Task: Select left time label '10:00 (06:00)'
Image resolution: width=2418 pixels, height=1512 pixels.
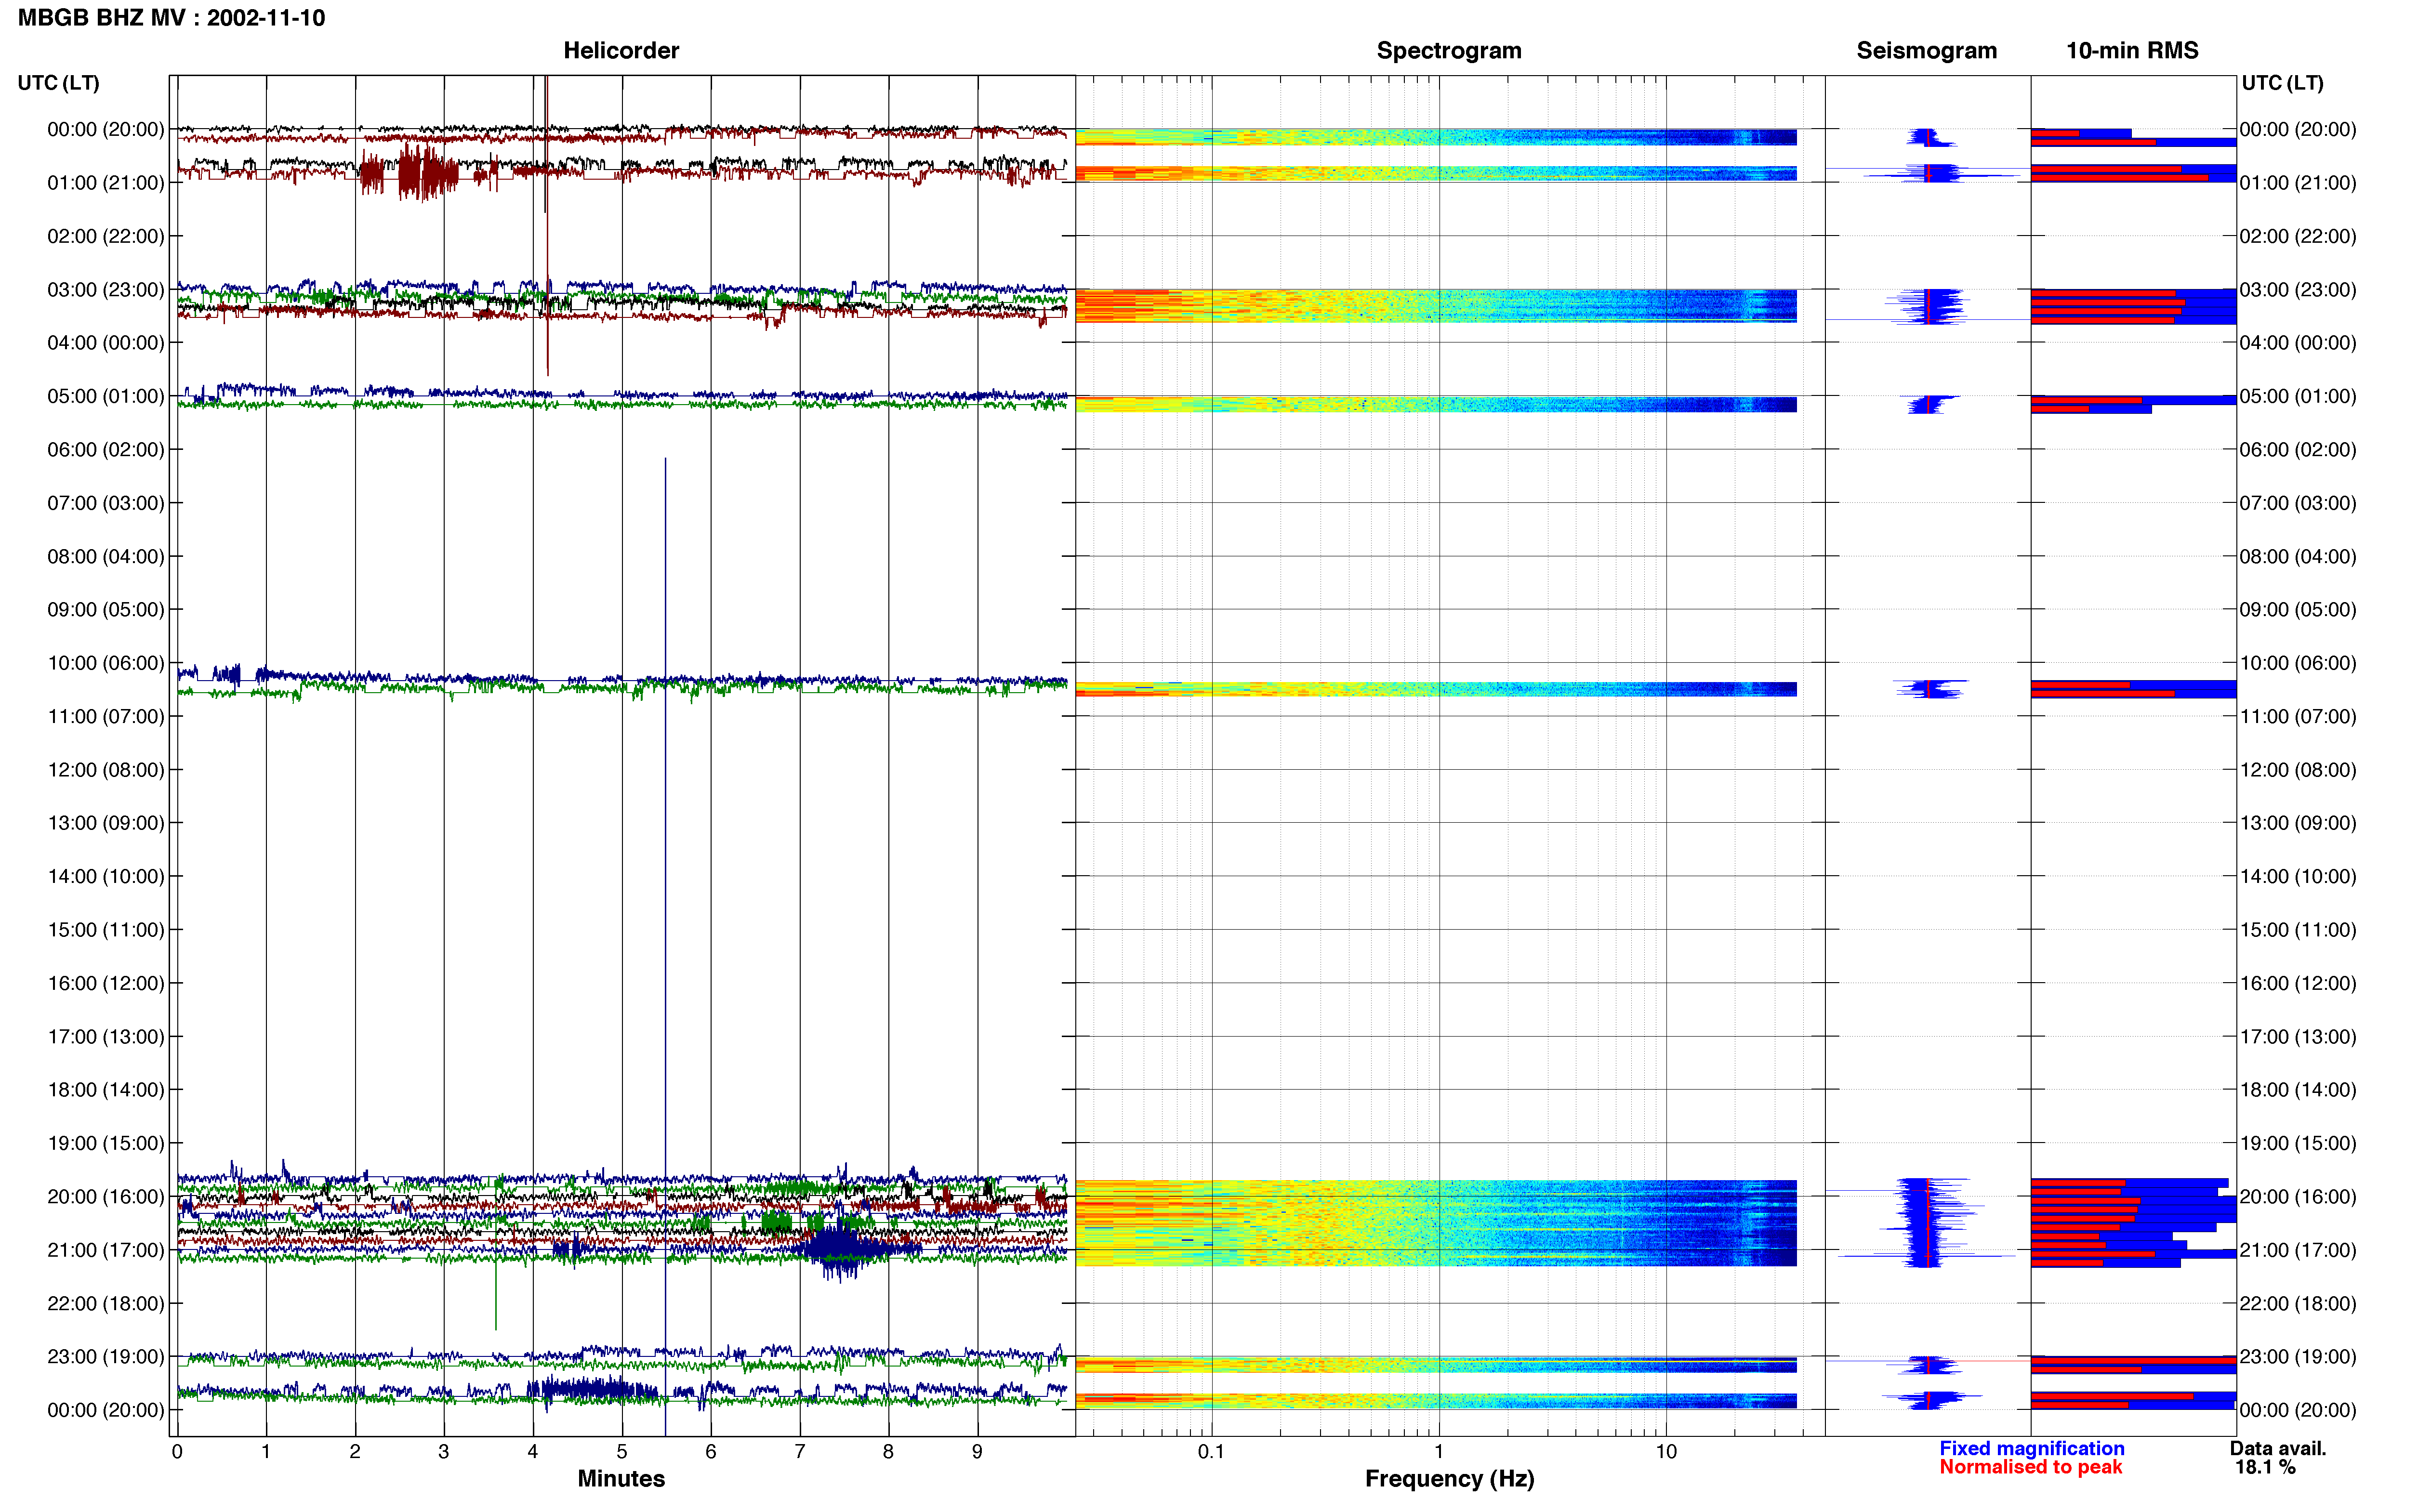Action: tap(106, 663)
